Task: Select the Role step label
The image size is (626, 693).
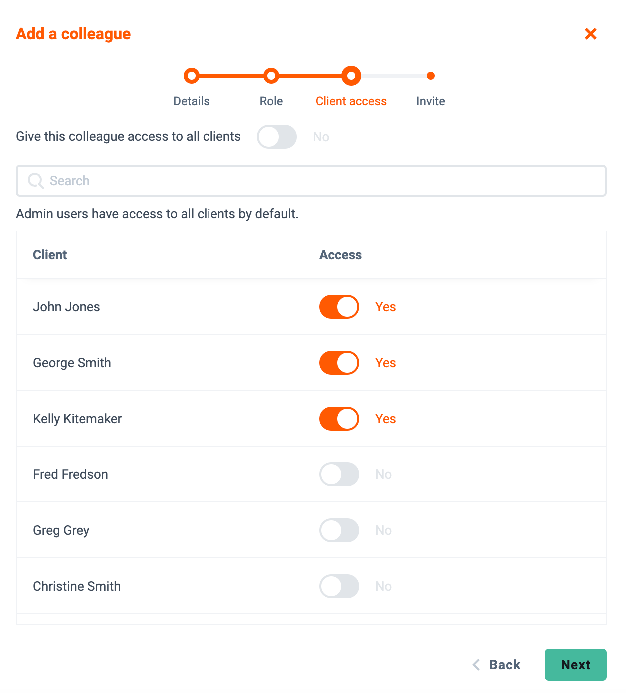Action: [271, 101]
